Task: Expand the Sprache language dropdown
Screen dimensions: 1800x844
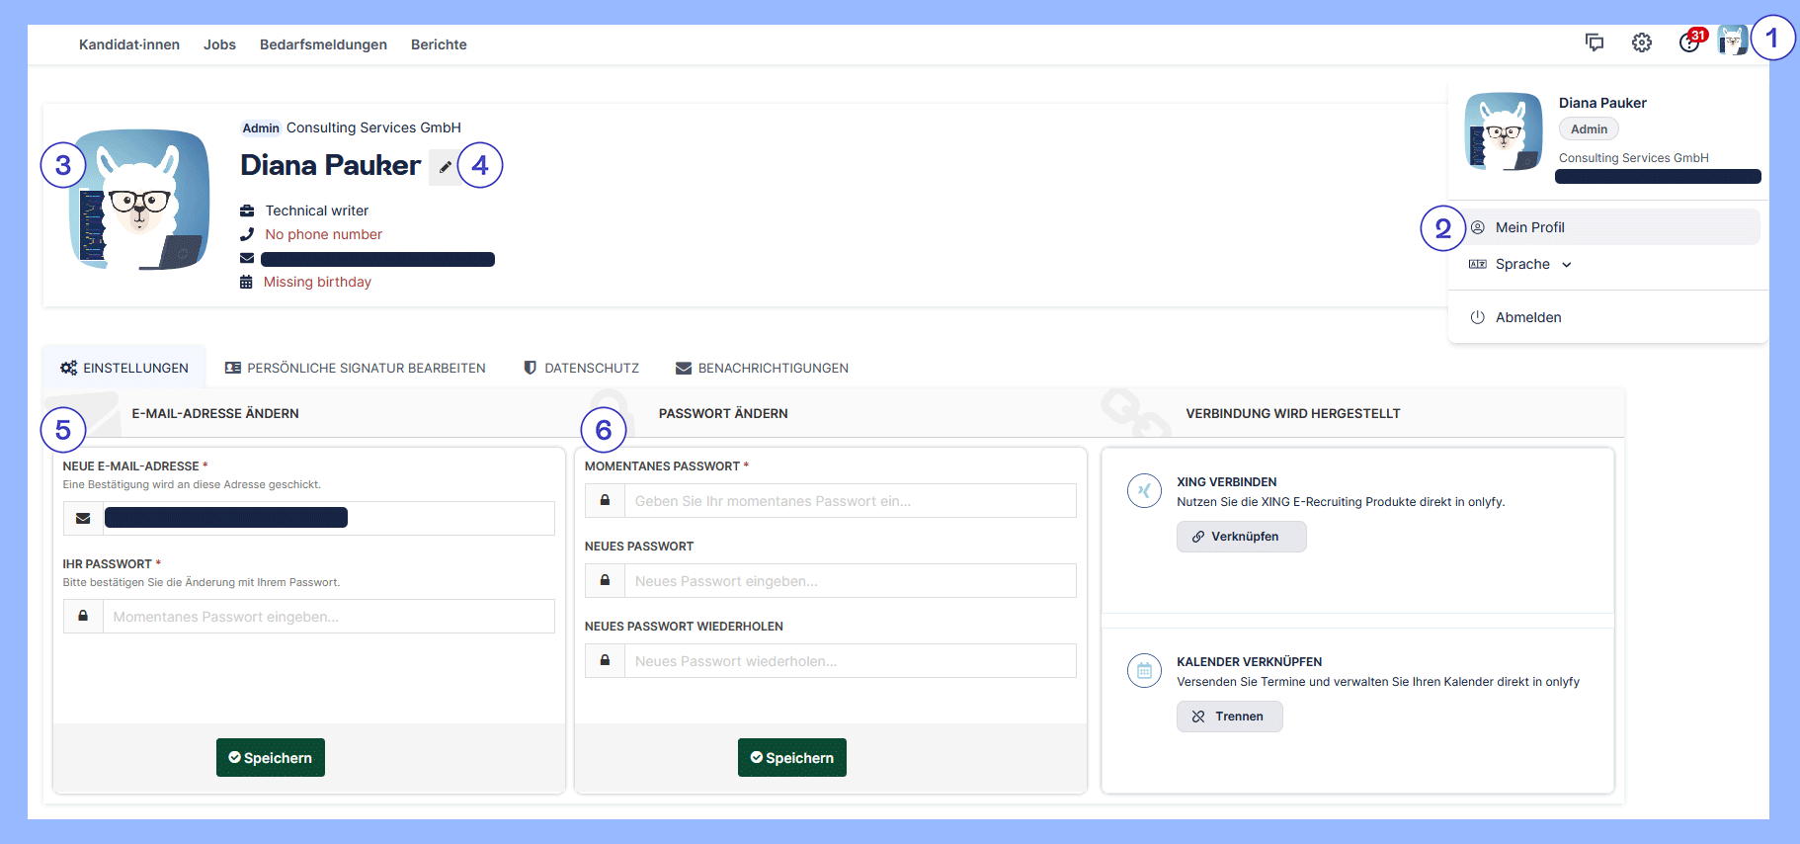Action: click(x=1531, y=264)
